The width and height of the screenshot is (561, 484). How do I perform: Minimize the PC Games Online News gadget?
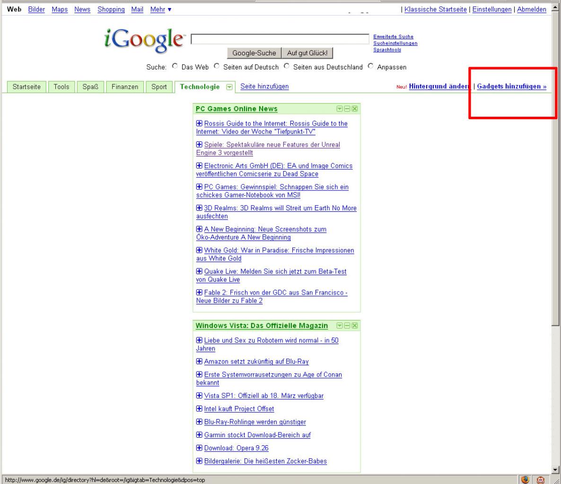tap(347, 109)
